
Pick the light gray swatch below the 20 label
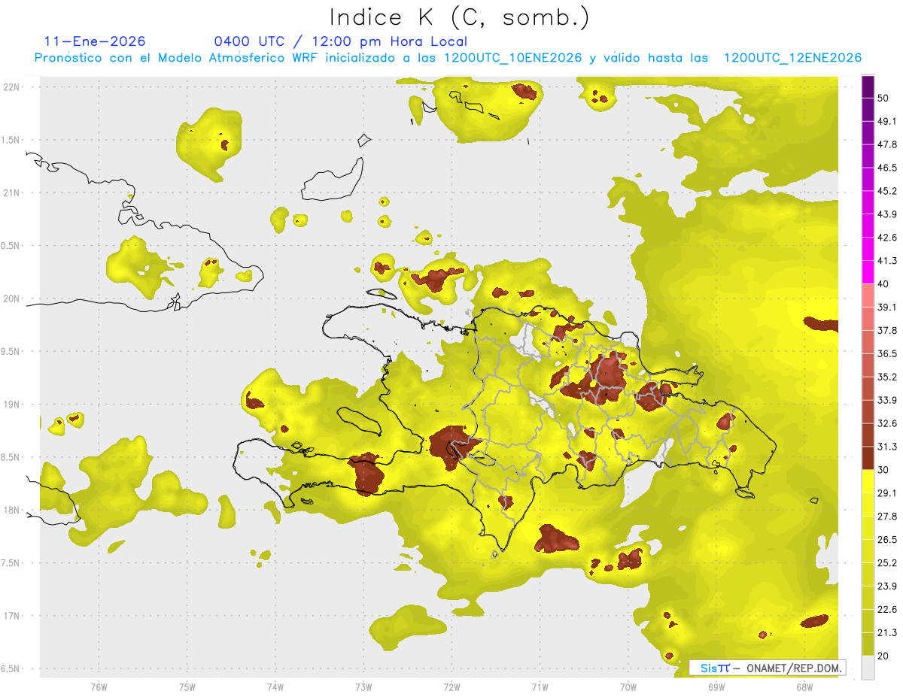(868, 667)
